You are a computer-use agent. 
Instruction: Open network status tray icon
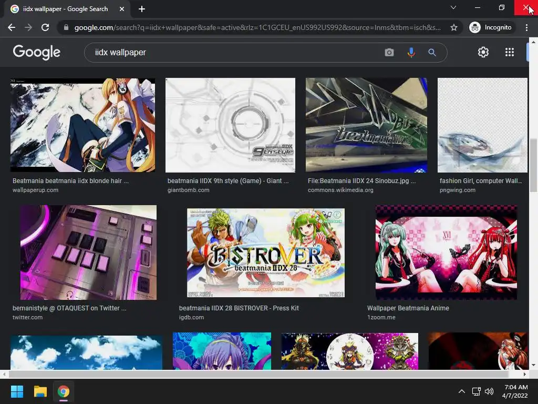pos(476,391)
